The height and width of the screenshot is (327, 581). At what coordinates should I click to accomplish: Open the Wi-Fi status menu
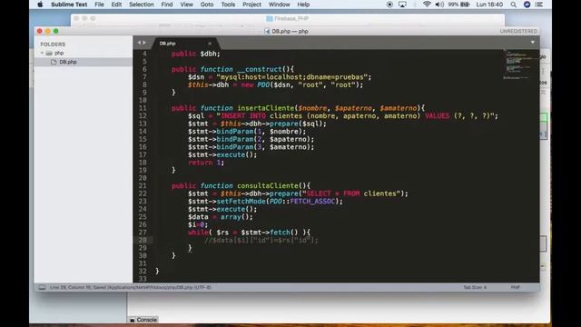tap(427, 5)
